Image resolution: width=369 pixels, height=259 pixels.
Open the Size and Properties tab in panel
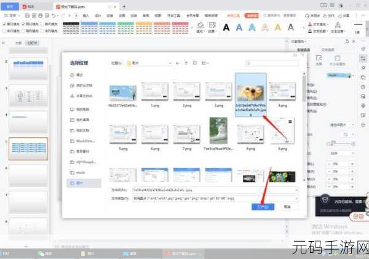pyautogui.click(x=337, y=60)
